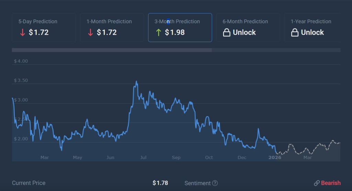The height and width of the screenshot is (191, 352).
Task: Click the Unlock text under 1-Year Prediction
Action: [x=312, y=33]
